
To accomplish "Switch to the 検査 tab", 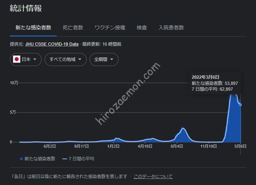I will point(142,28).
